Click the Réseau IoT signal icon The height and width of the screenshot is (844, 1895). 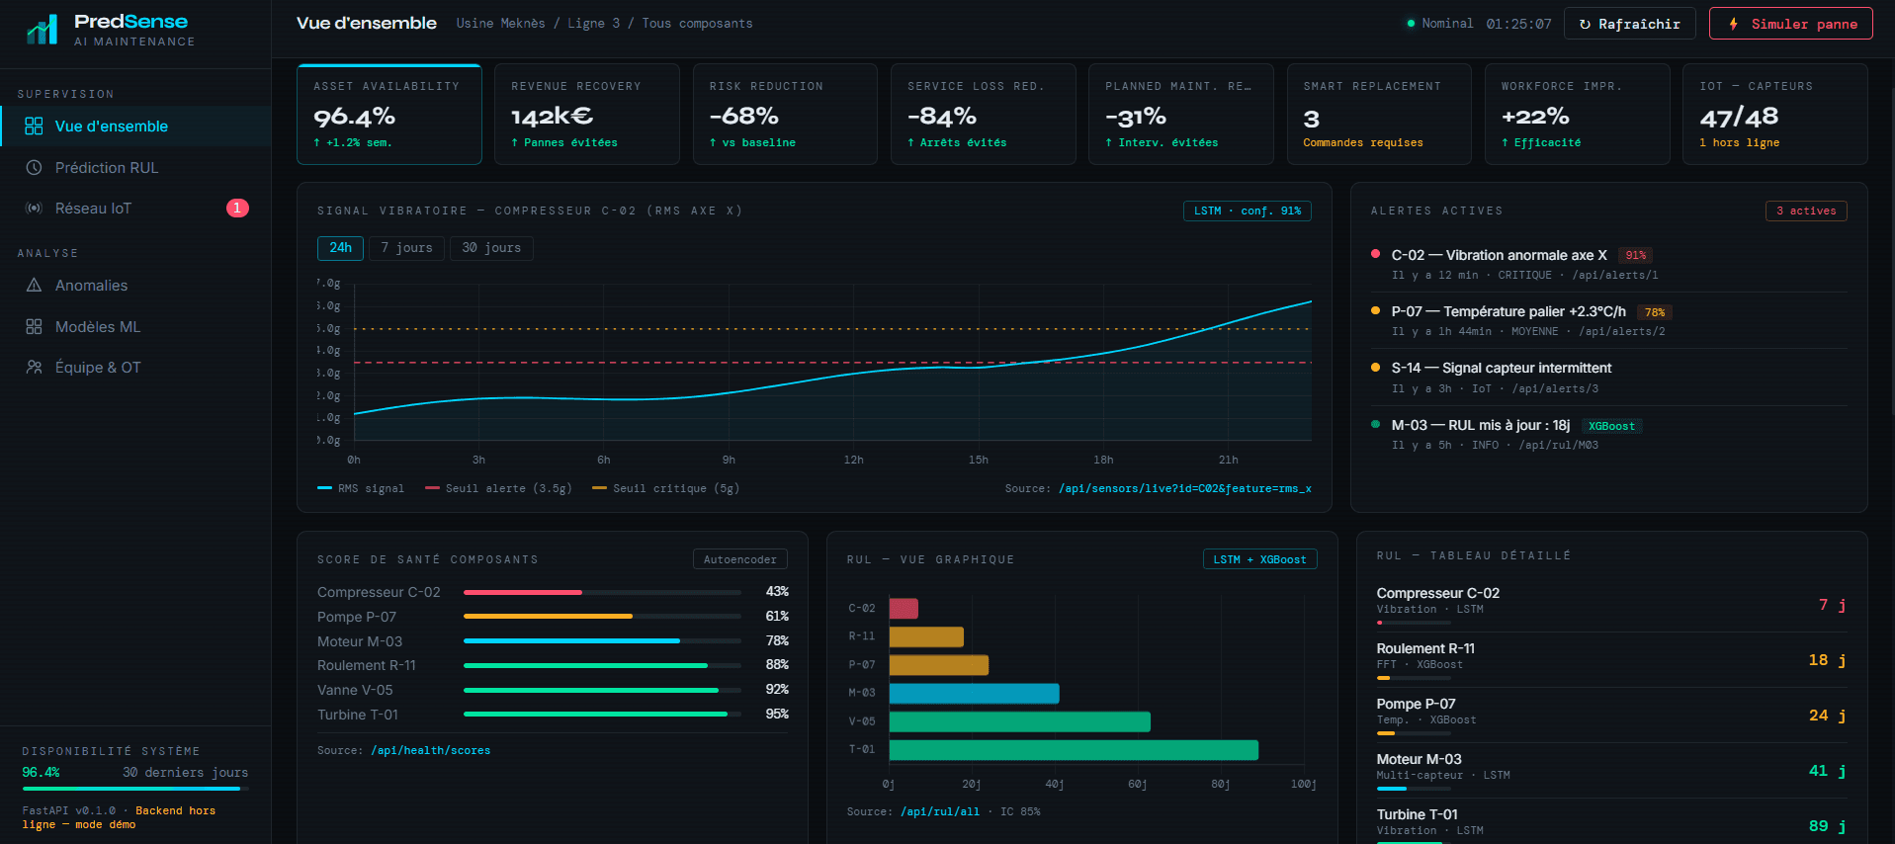pos(34,208)
